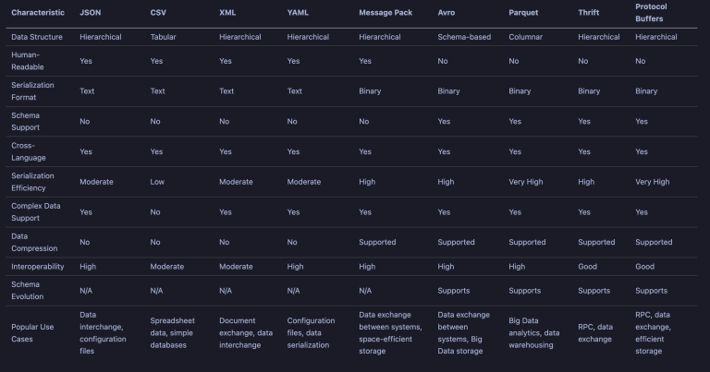Select the 'Columnar' data structure cell
710x372 pixels.
(527, 37)
